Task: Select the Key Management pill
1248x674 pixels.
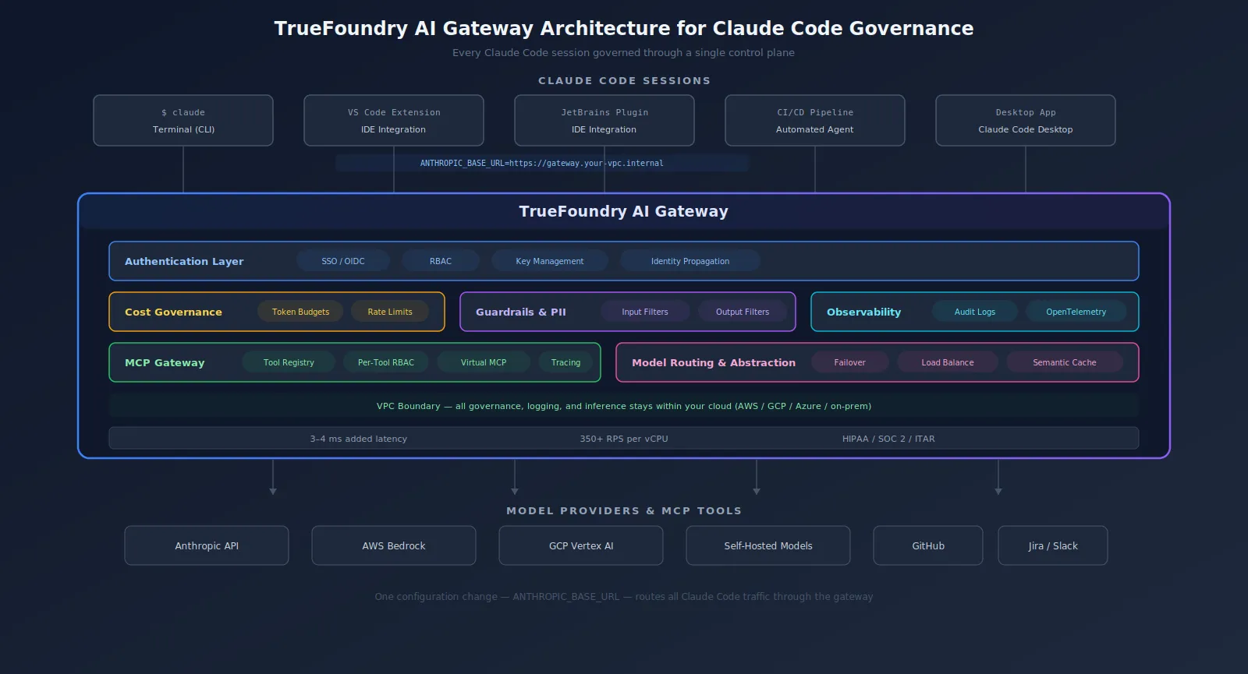Action: [x=550, y=261]
